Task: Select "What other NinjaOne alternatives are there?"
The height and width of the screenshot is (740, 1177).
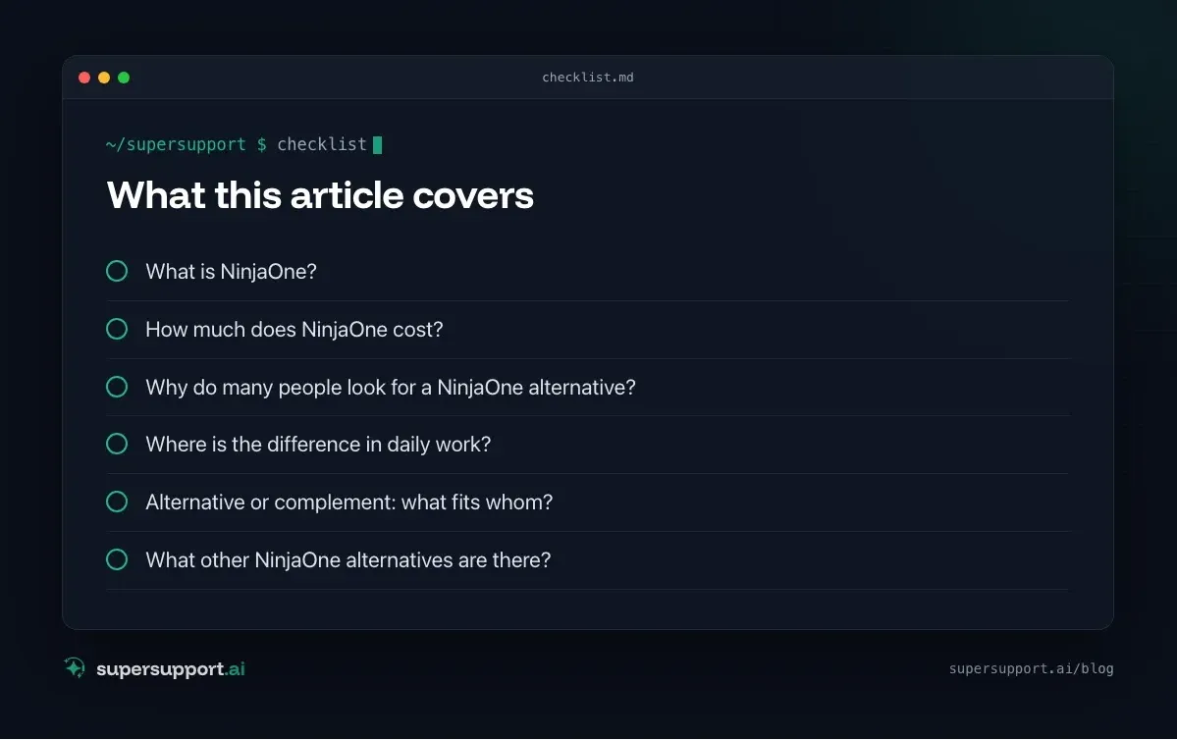Action: [x=348, y=559]
